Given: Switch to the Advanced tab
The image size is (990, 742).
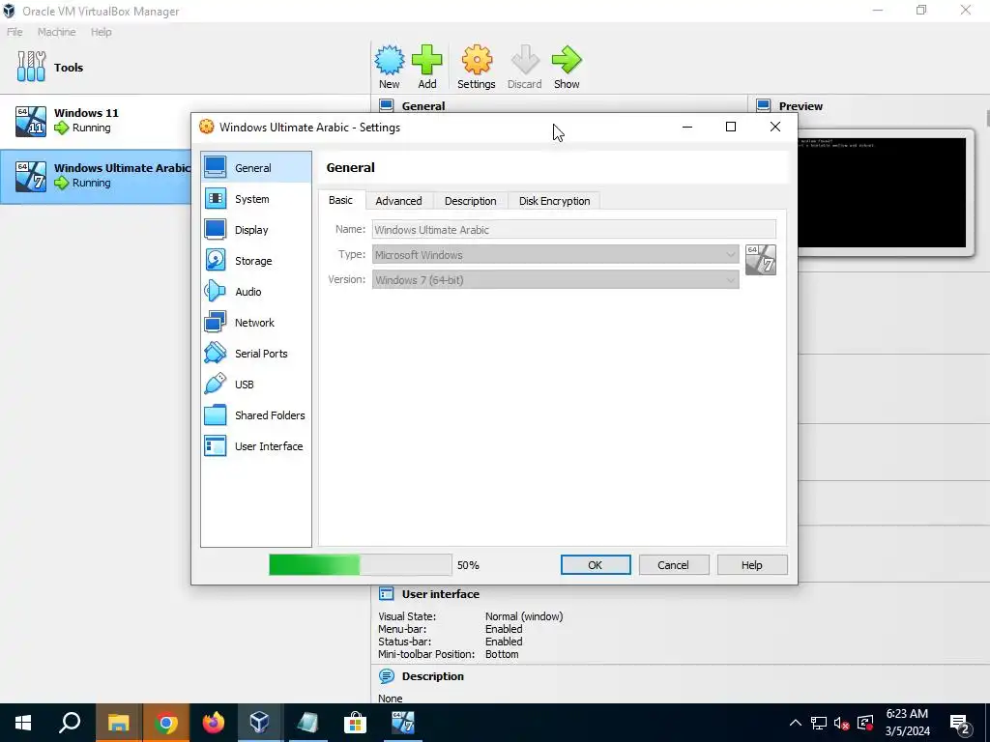Looking at the screenshot, I should pos(398,201).
